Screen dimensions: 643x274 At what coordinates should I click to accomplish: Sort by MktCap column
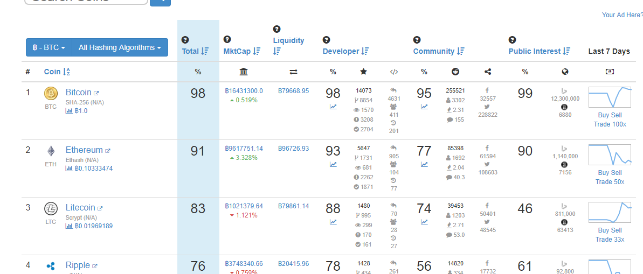[242, 51]
